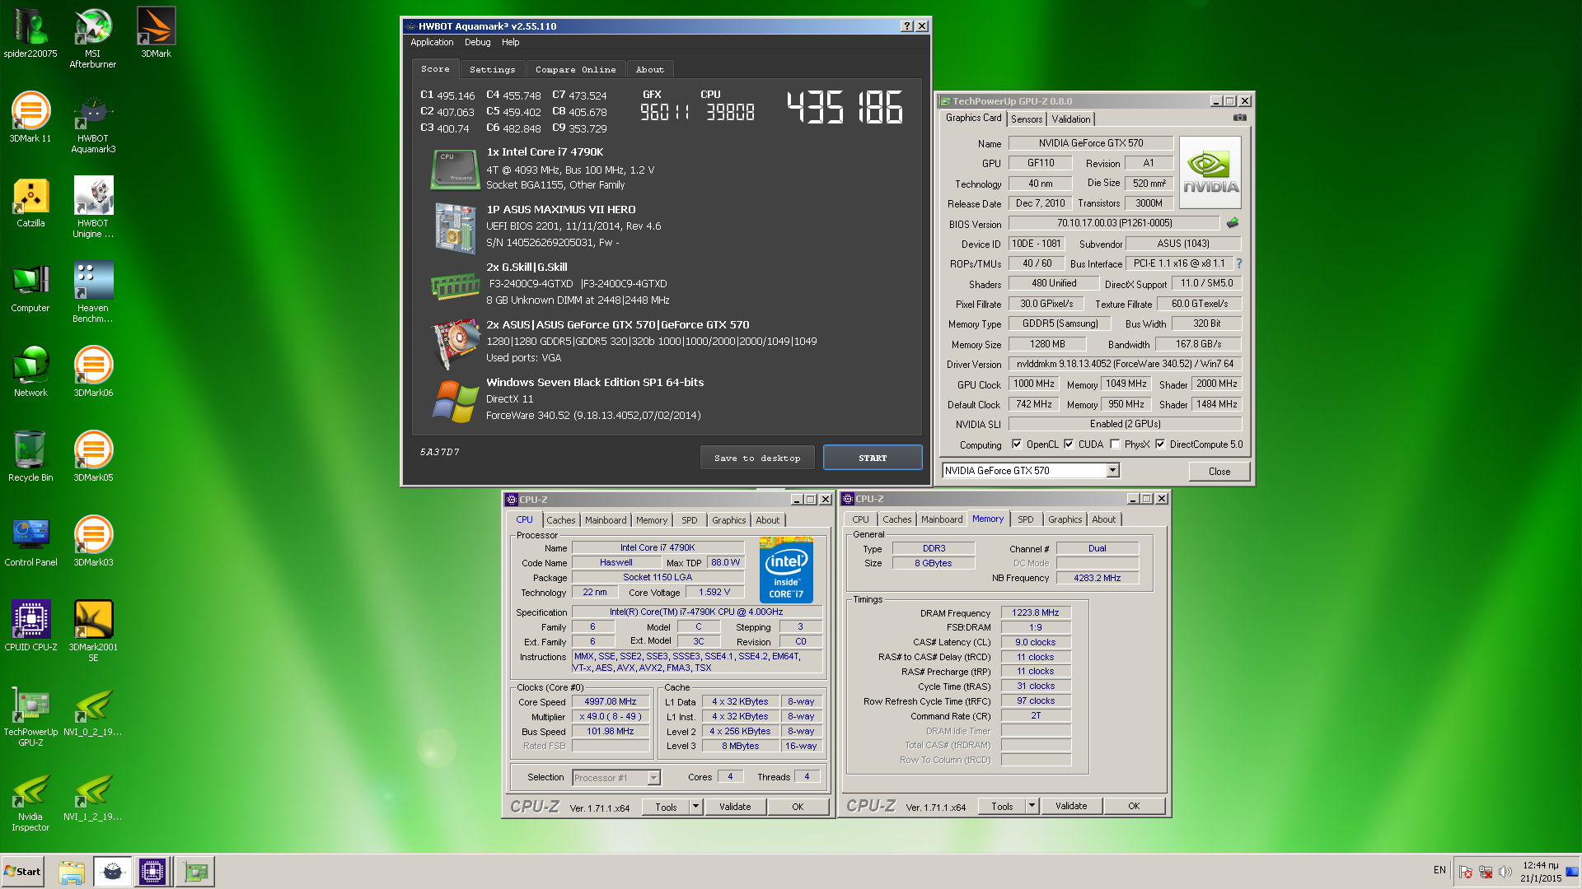
Task: Open the Debug menu in Aquamark
Action: tap(477, 42)
